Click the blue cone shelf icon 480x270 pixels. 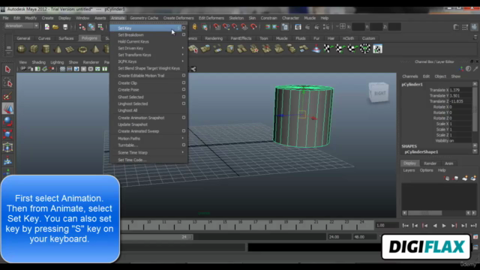coord(316,49)
